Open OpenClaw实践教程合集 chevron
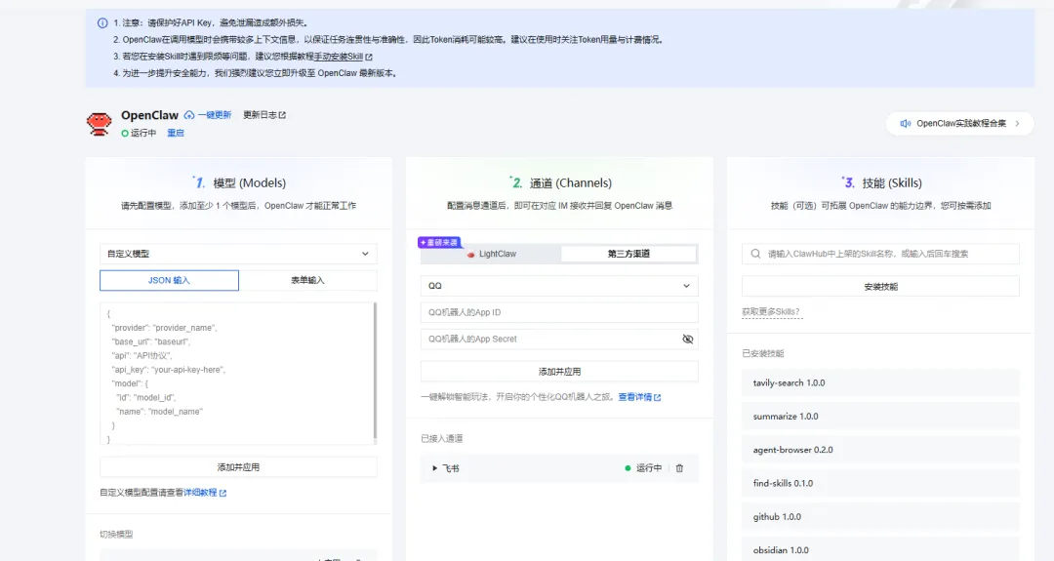Screen dimensions: 1054x561 1017,124
